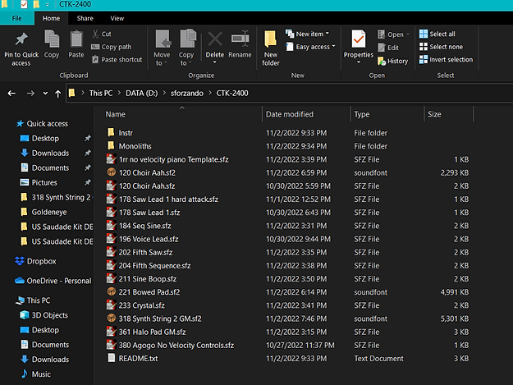The width and height of the screenshot is (513, 385).
Task: Go forward with the right arrow
Action: [30, 94]
